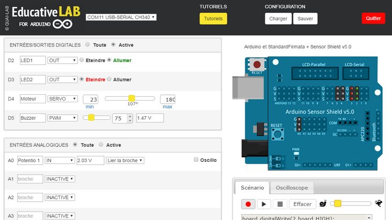392x220 pixels.
Task: Click the red Quitter button
Action: point(373,18)
